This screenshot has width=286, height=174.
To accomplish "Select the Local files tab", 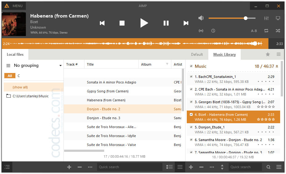I will tap(15, 54).
